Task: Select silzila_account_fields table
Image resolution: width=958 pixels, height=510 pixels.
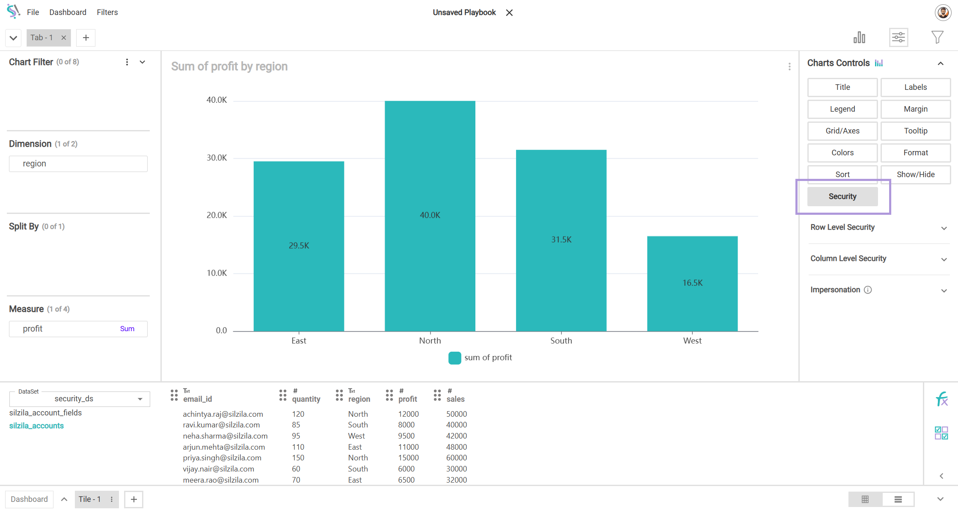Action: 45,413
